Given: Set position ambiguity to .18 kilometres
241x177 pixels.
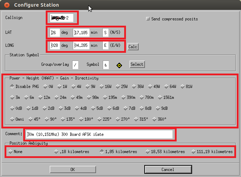Looking at the screenshot, I should click(71, 152).
